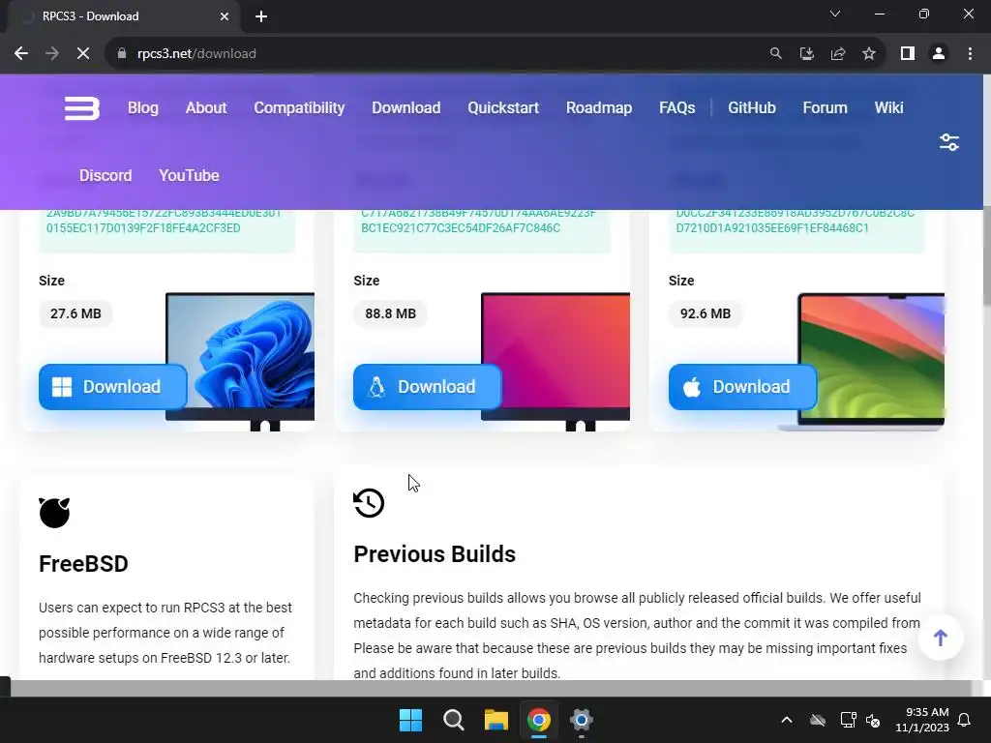
Task: Open File Explorer from the taskbar
Action: coord(496,720)
